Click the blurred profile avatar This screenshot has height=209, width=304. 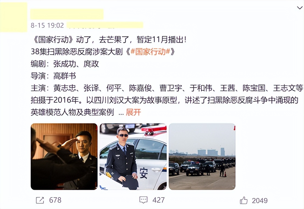14,17
